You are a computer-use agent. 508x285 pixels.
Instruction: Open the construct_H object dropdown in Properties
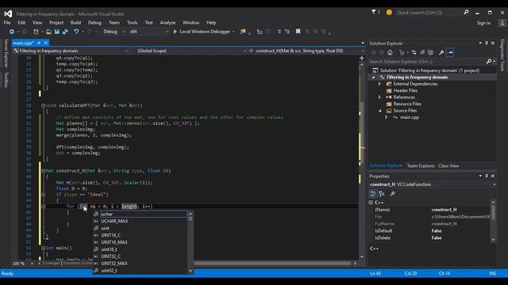(494, 184)
